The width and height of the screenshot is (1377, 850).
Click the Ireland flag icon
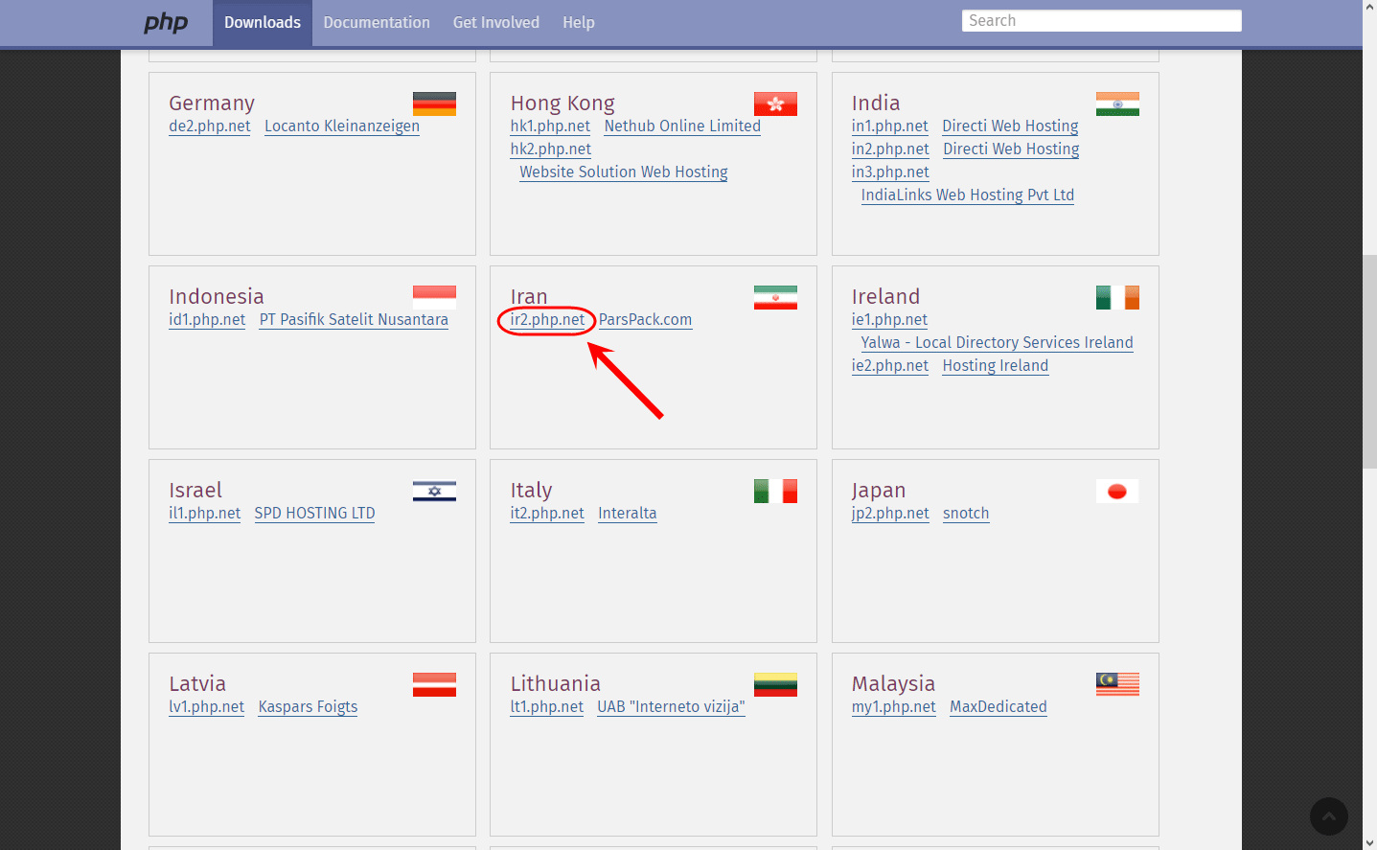[x=1117, y=297]
